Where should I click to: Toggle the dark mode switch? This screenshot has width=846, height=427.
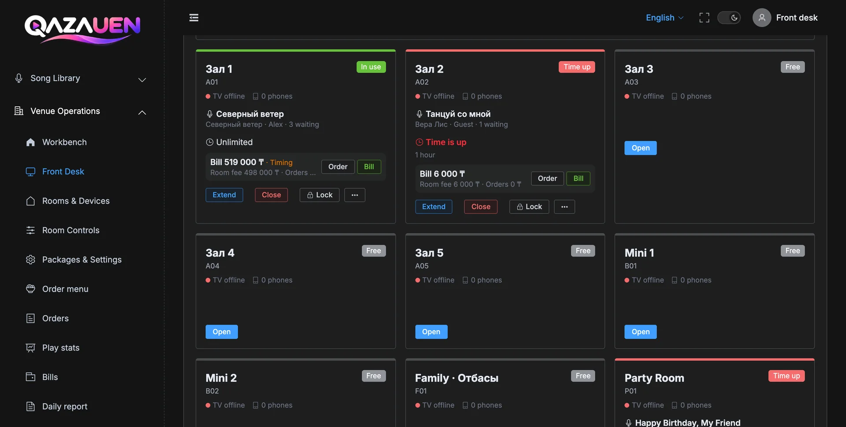(x=729, y=18)
